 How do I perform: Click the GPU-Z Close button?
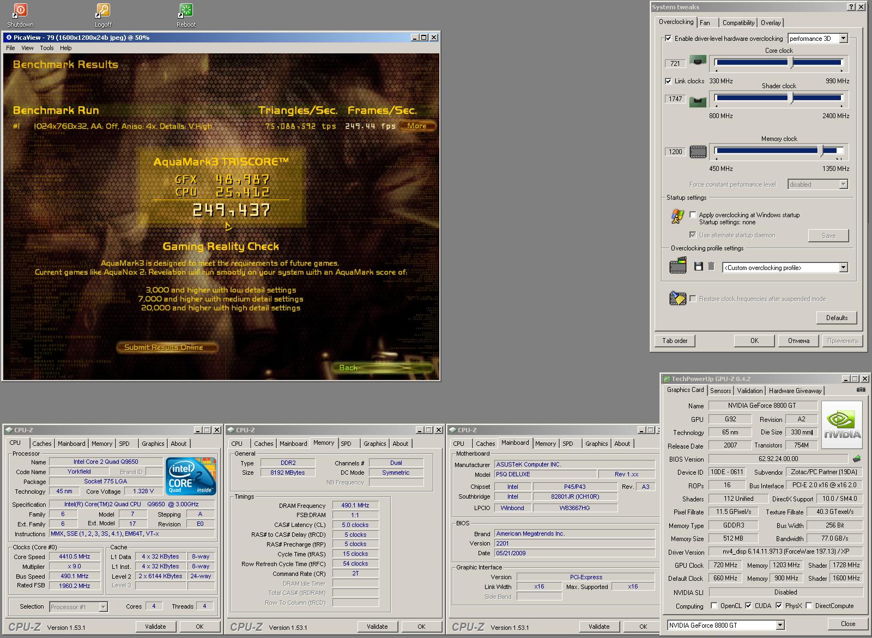[x=848, y=624]
